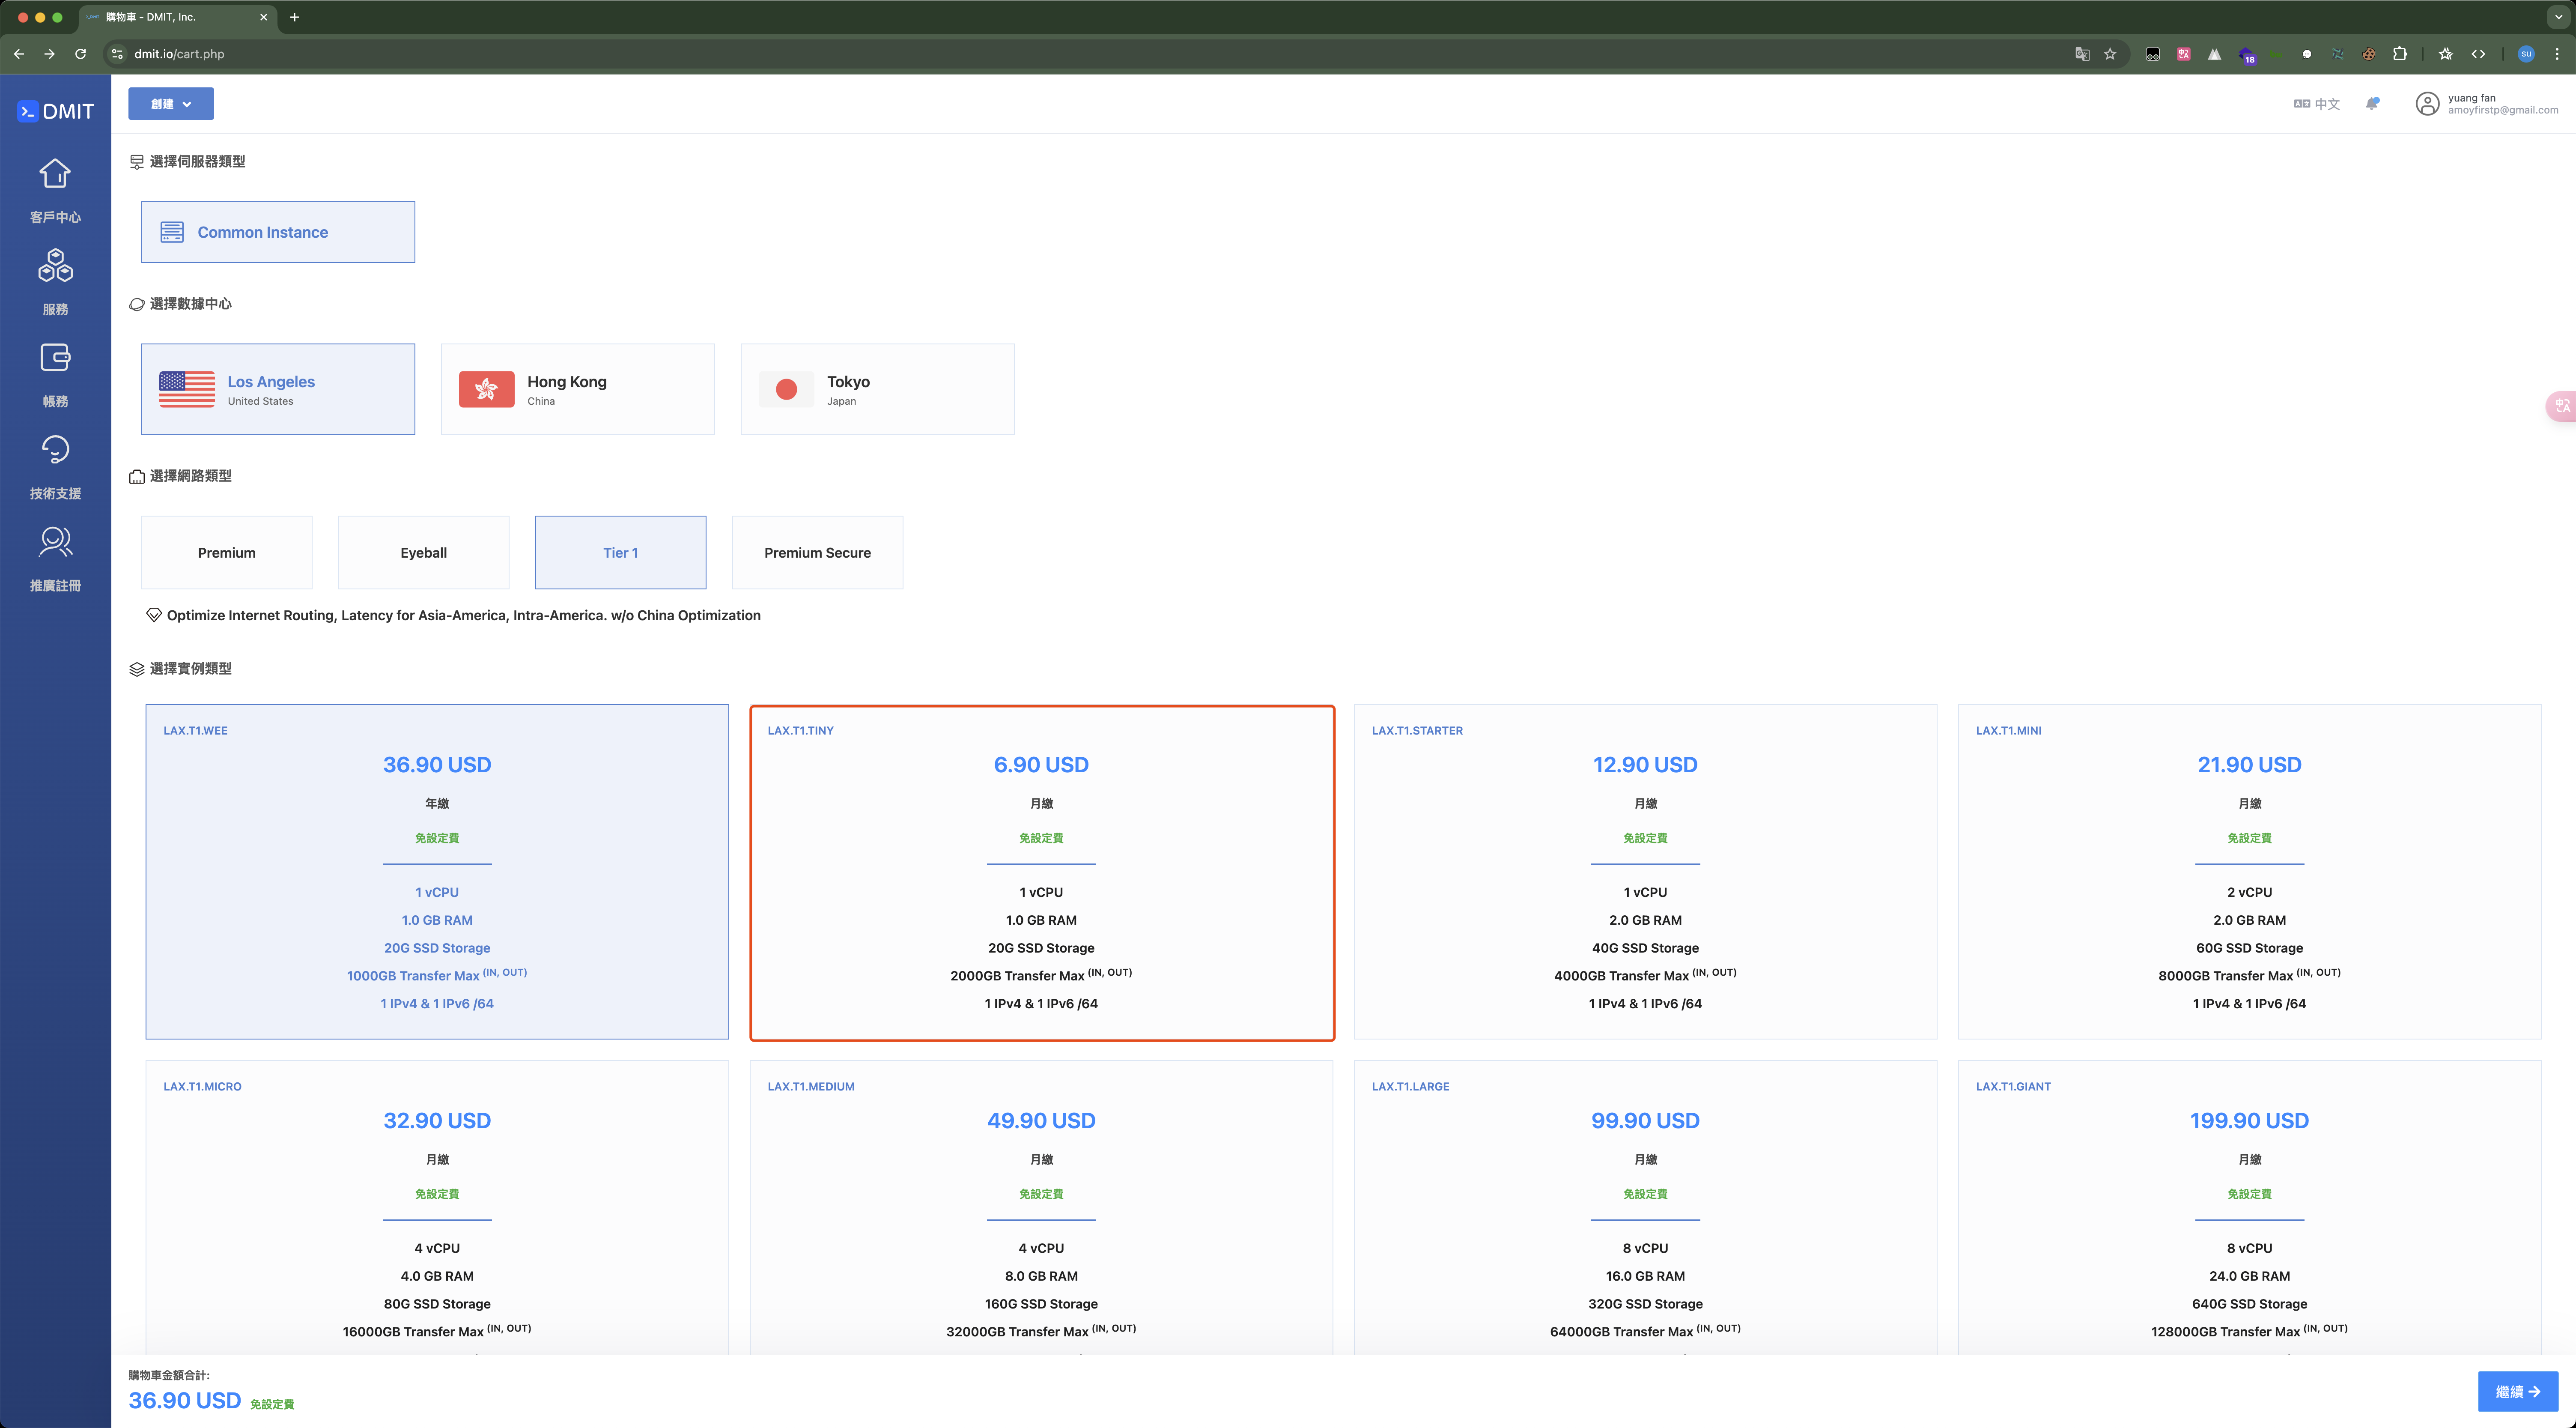Screen dimensions: 2576x1428
Task: Open the 服務 services cubes icon
Action: 55,265
